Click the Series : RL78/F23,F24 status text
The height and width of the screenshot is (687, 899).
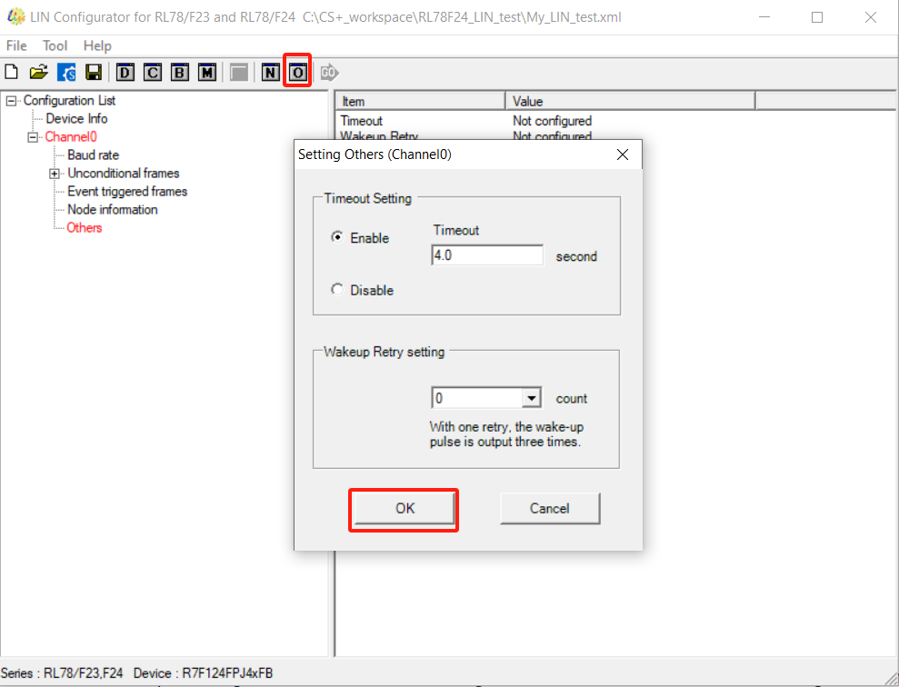(62, 673)
